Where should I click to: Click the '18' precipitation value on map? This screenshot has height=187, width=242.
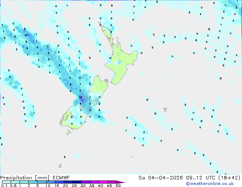80,97
